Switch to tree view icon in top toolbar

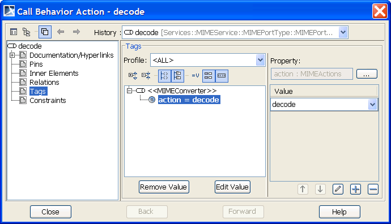[x=27, y=32]
